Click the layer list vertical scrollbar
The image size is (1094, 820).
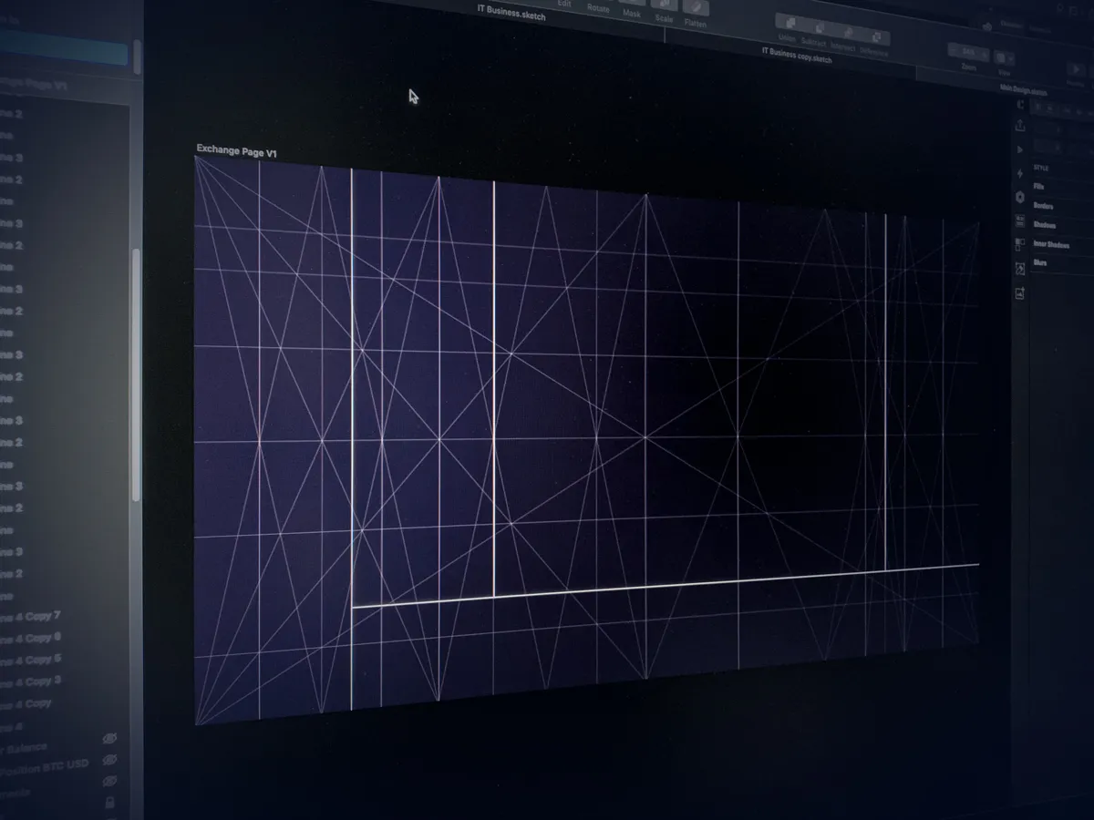[x=137, y=374]
